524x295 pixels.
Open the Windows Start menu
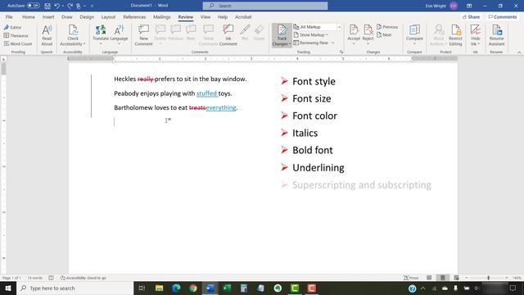8,288
